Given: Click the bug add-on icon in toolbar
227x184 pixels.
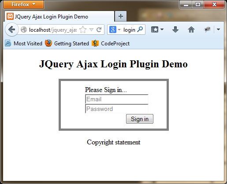Looking at the screenshot, I should (x=207, y=29).
